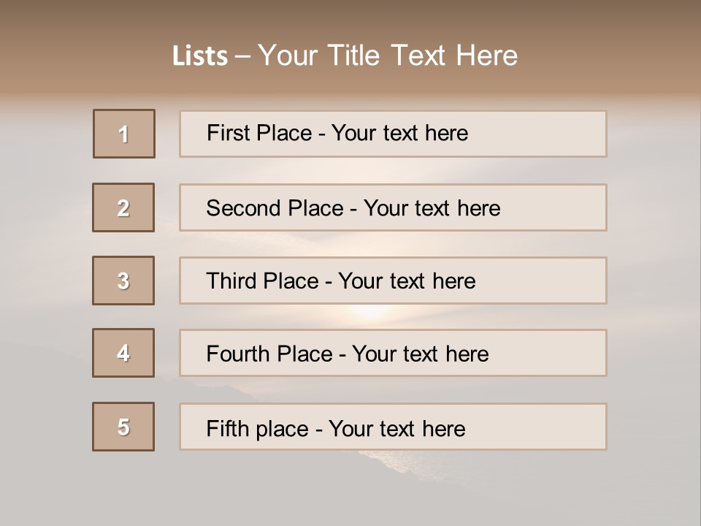Click "Your Title Text Here" in the title

(388, 56)
